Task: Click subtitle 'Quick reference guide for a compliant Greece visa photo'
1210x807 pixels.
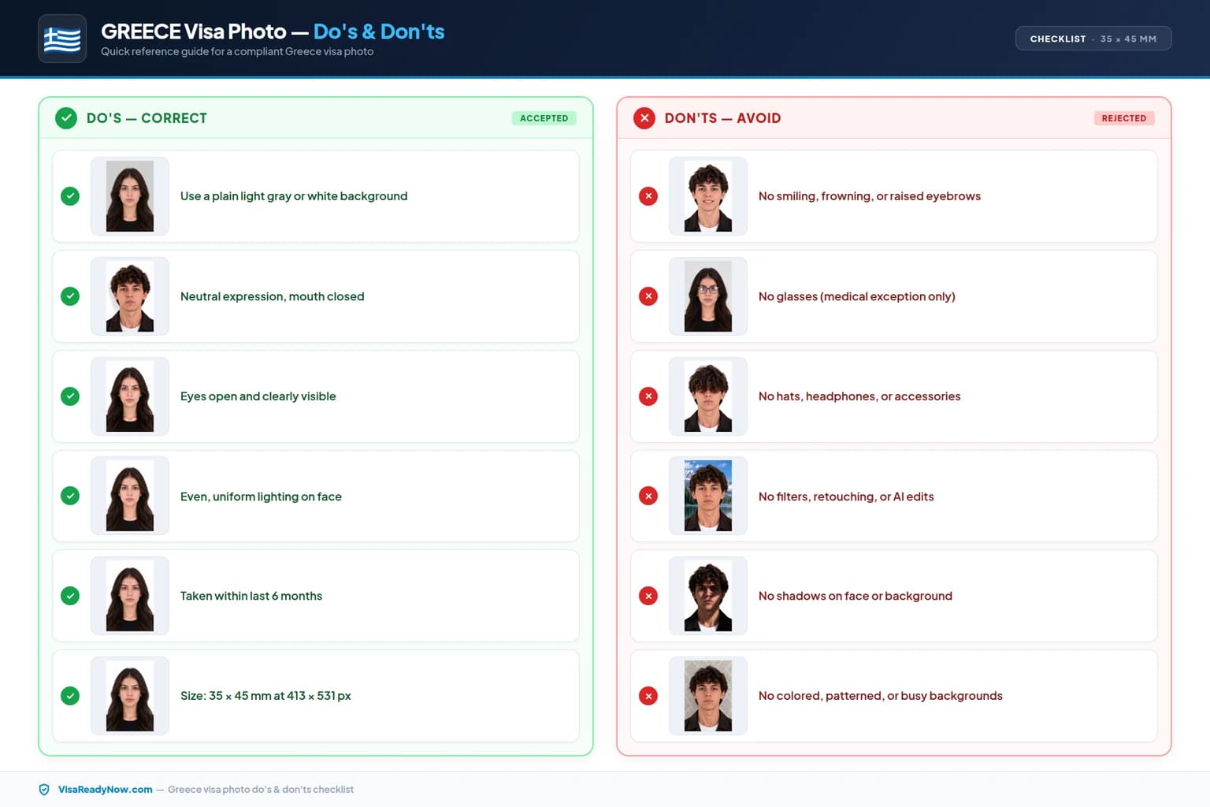Action: (x=237, y=51)
